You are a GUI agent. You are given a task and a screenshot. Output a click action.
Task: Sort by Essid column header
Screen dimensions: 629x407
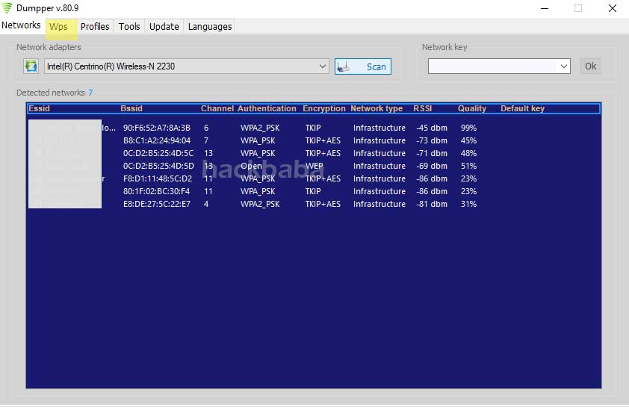[x=40, y=108]
